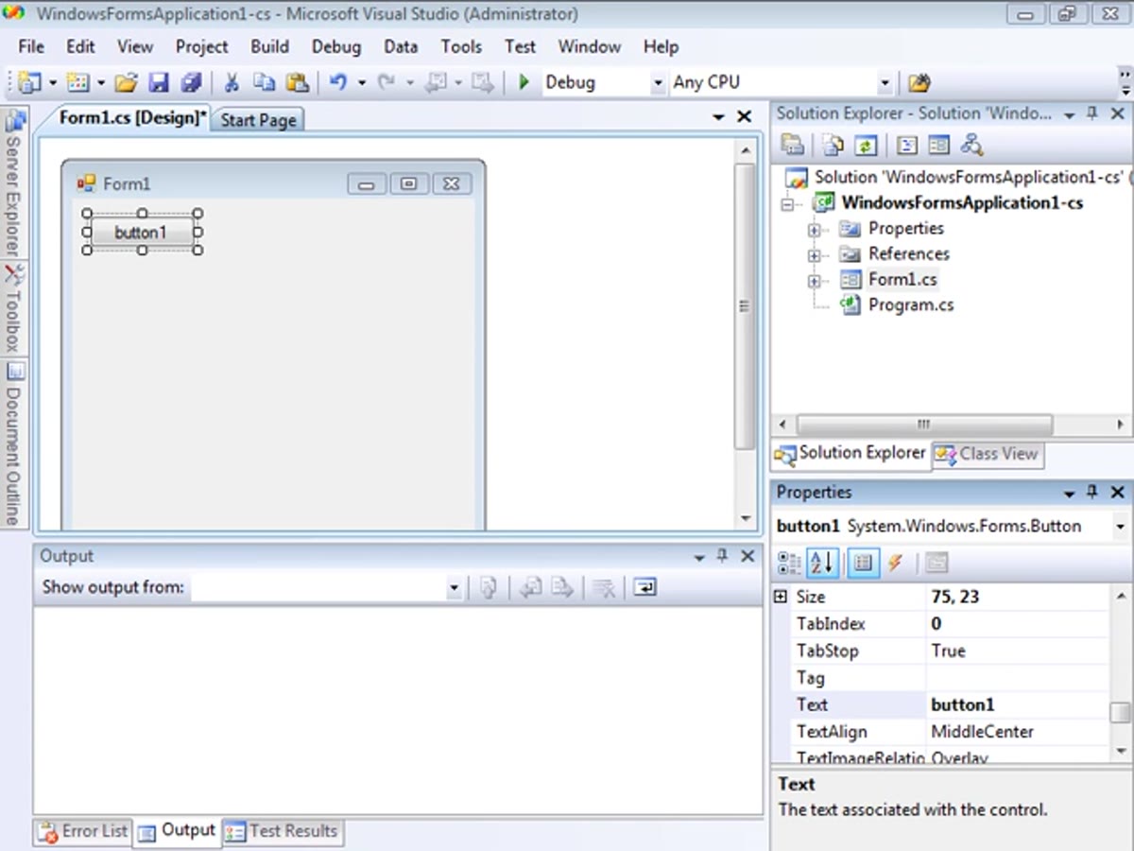Show events with the lightning bolt icon
Viewport: 1134px width, 851px height.
tap(896, 563)
